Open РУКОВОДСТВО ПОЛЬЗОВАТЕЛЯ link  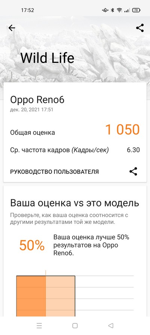55,172
